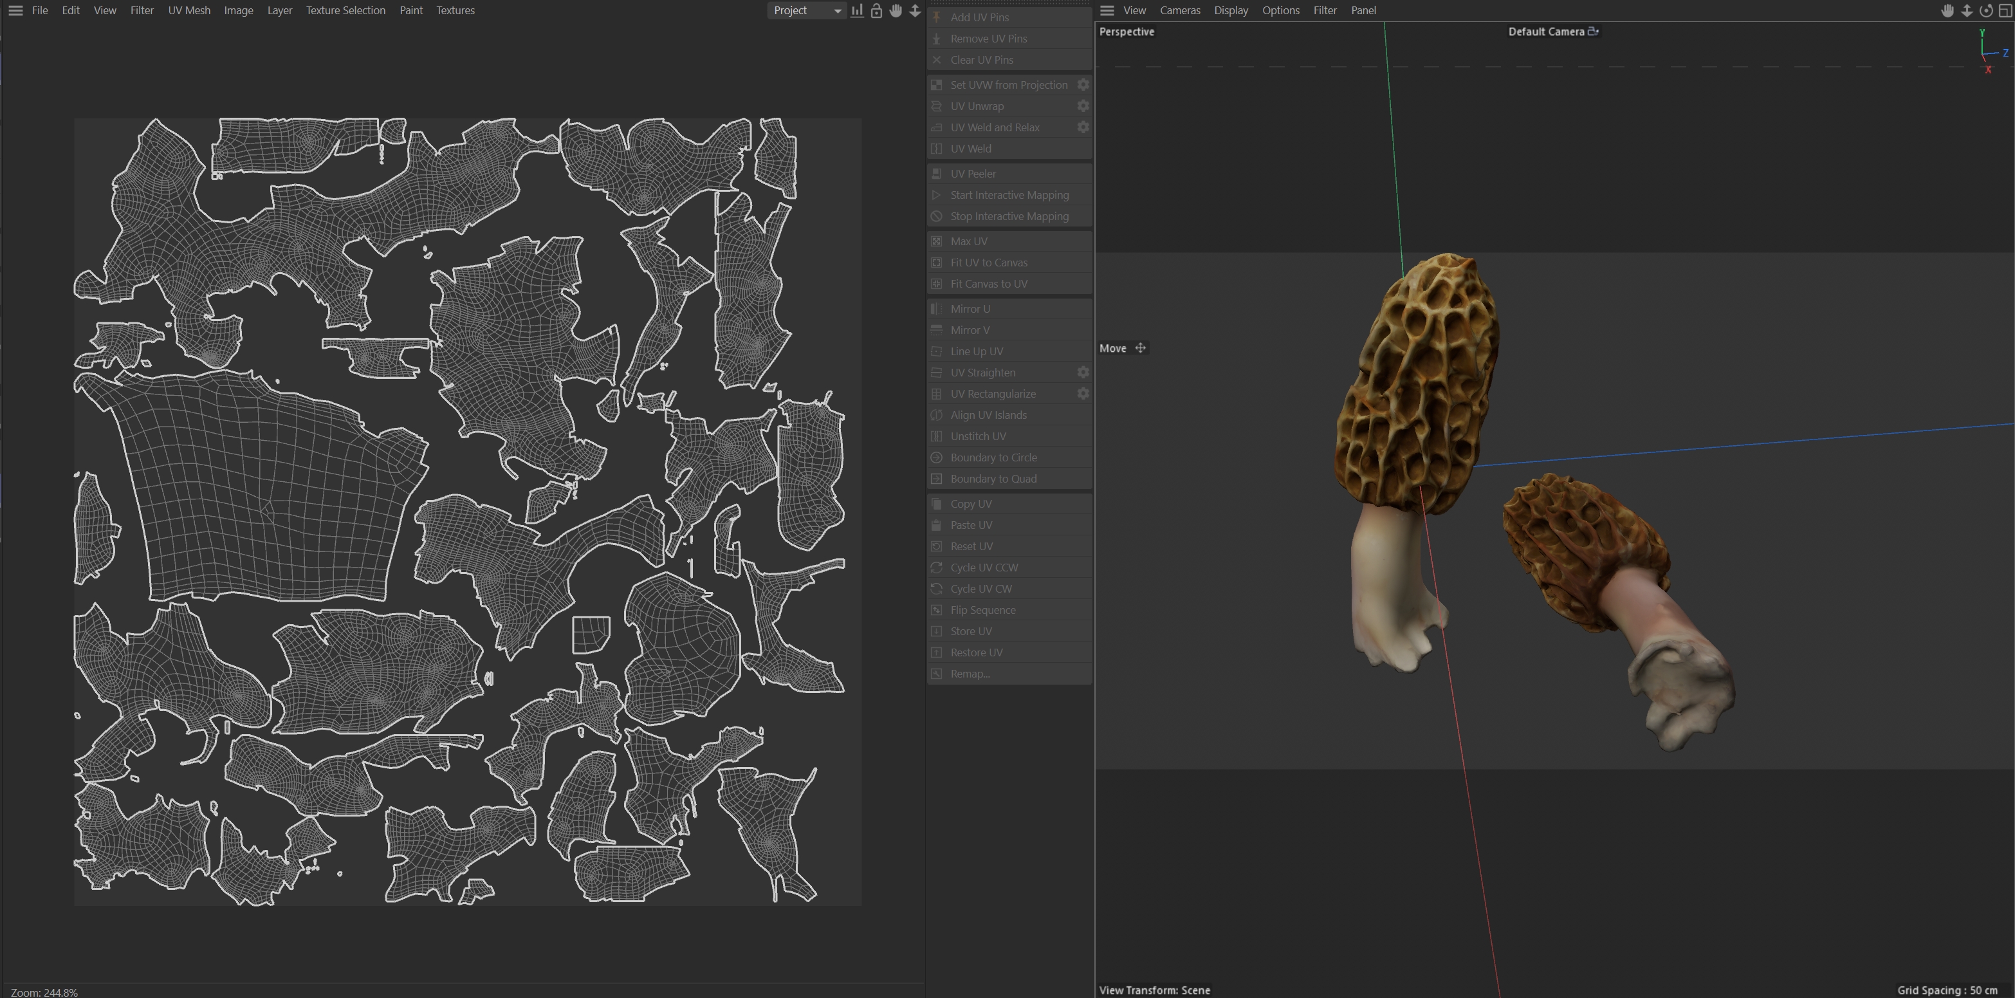Open the UV Mesh menu

[189, 10]
